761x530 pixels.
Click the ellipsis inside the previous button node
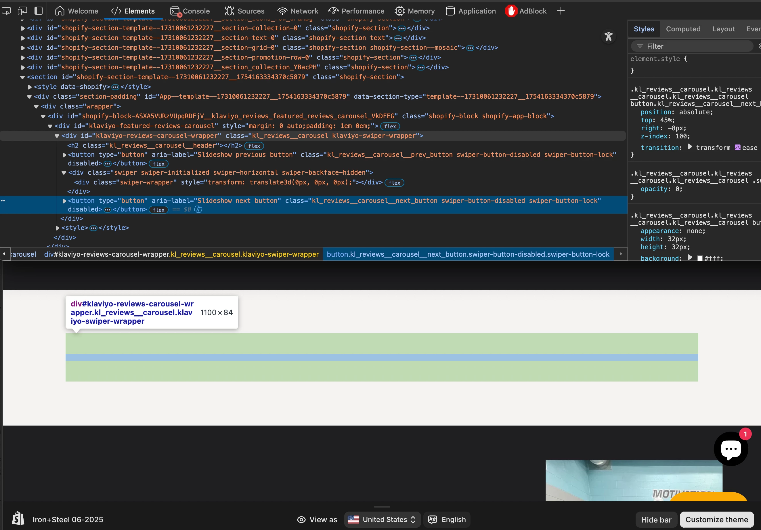tap(107, 163)
